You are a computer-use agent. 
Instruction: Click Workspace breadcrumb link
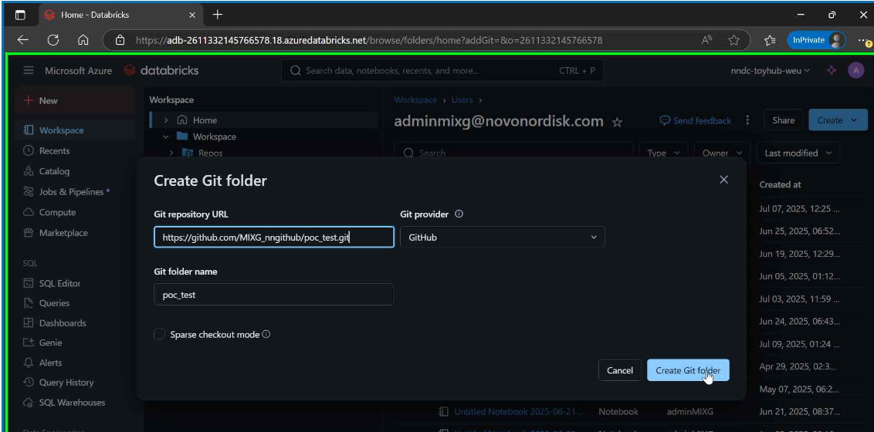tap(415, 100)
